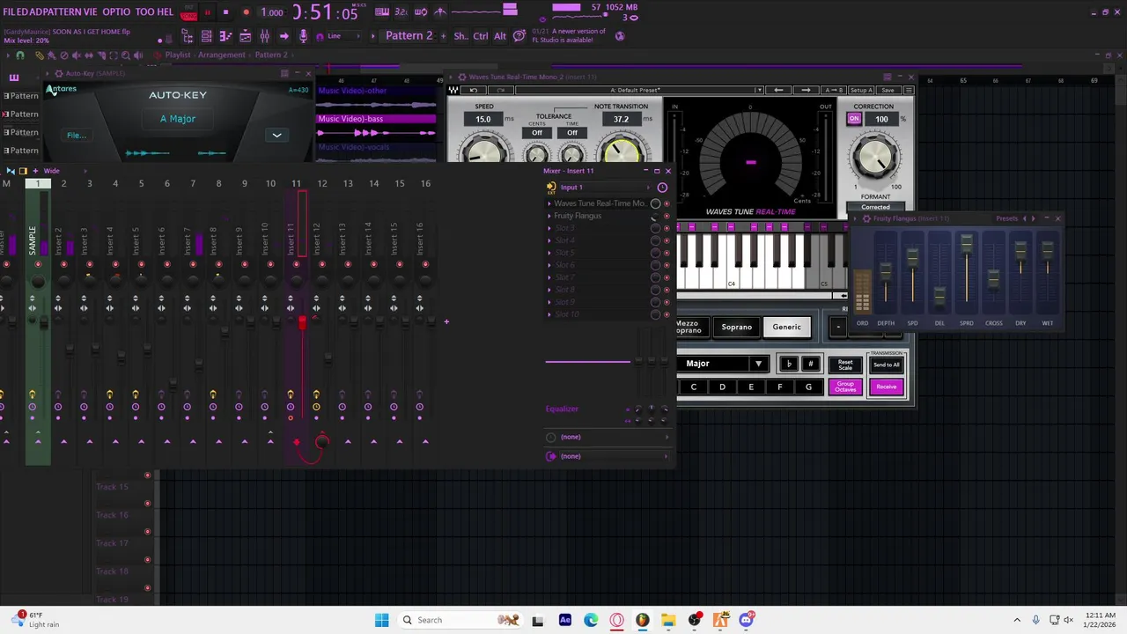
Task: Click the pause button in transport bar
Action: [x=208, y=12]
